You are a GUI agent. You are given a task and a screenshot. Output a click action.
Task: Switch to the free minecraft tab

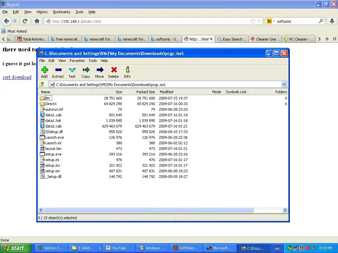pos(66,39)
